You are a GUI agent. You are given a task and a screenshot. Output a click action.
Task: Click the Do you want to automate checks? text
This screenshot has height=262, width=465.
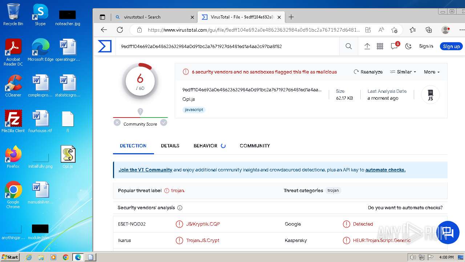(x=405, y=208)
